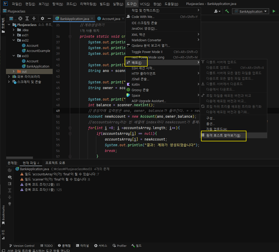Open the 빌드 tool window

tap(136, 246)
